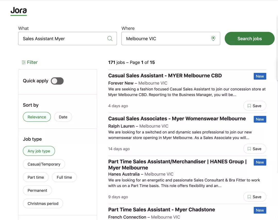This screenshot has height=220, width=278.
Task: Open Casual Sales Associates - Myer Womenswear listing
Action: point(177,119)
